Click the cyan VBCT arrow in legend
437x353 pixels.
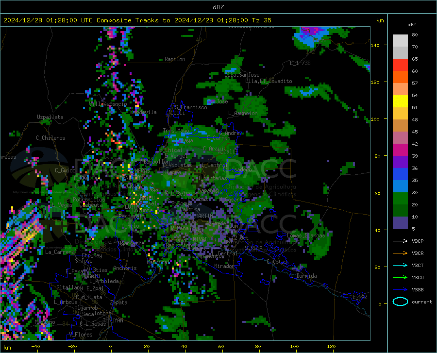click(x=400, y=265)
